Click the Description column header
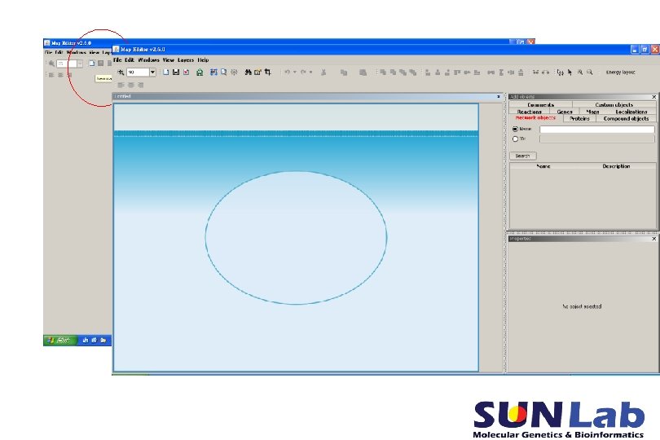This screenshot has height=440, width=660. pos(616,166)
